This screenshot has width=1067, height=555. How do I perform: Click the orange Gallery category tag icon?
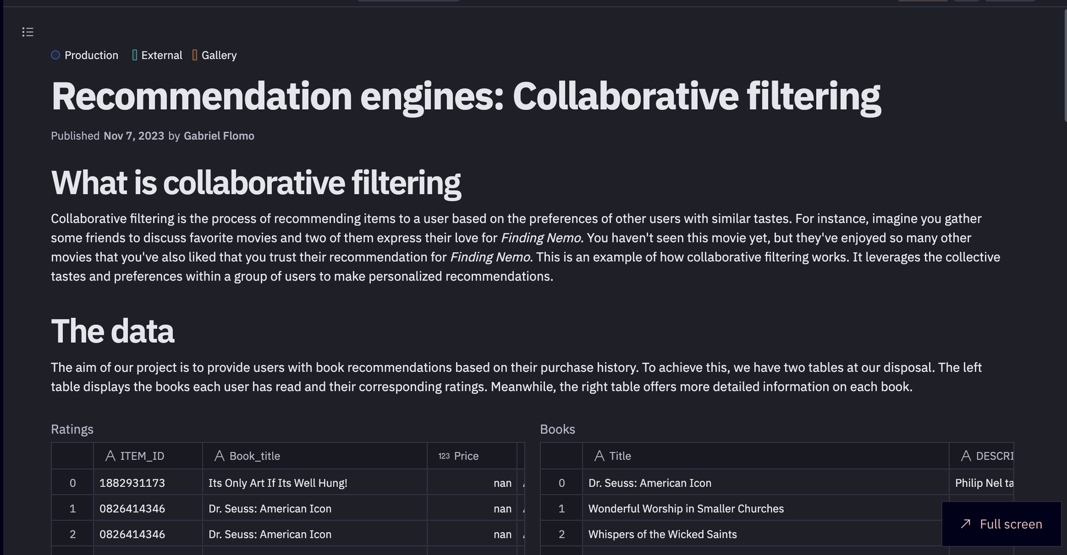pos(195,55)
